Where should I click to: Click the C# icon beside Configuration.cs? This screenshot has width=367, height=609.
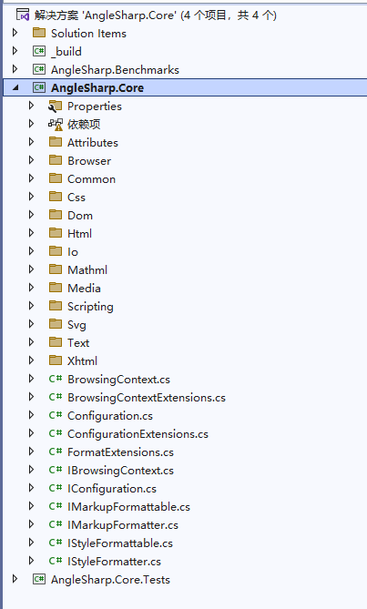coord(56,415)
